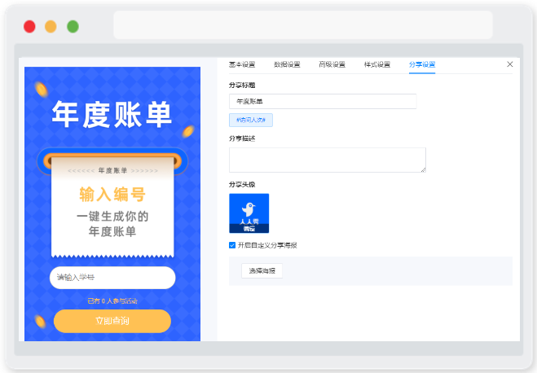This screenshot has height=373, width=537.
Task: Click the 分享标题 input field
Action: click(323, 101)
